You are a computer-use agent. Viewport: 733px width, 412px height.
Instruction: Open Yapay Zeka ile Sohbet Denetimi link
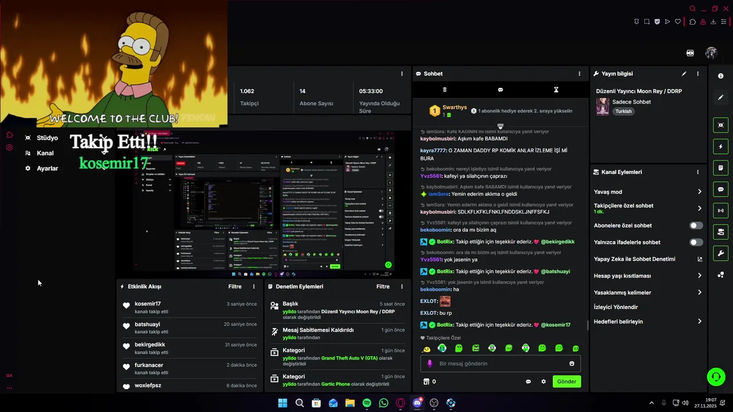pos(647,259)
